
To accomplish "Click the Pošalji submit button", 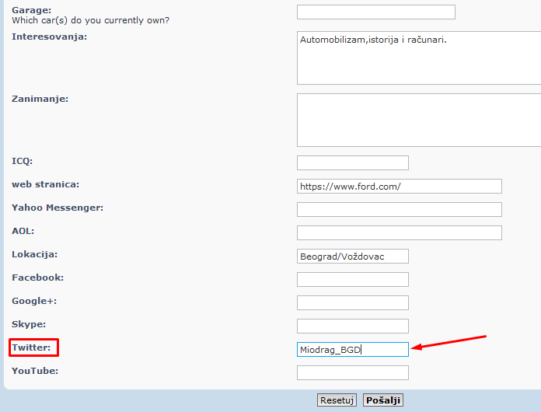I will pos(383,400).
